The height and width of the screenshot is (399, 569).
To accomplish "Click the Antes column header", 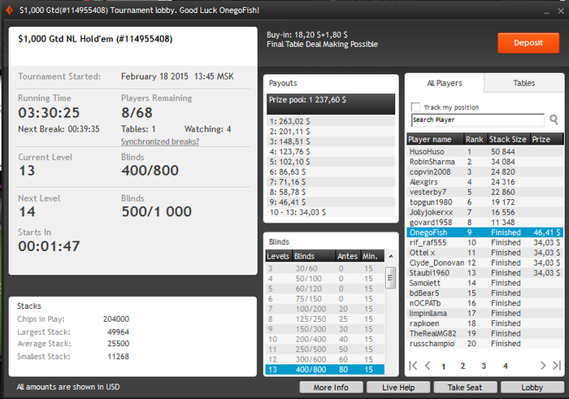I will pyautogui.click(x=348, y=256).
